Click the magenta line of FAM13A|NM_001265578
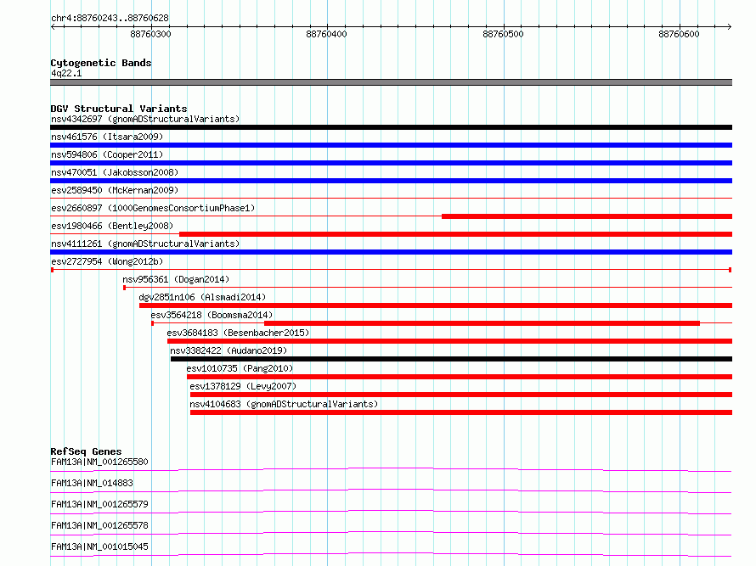756x566 pixels. coord(391,533)
